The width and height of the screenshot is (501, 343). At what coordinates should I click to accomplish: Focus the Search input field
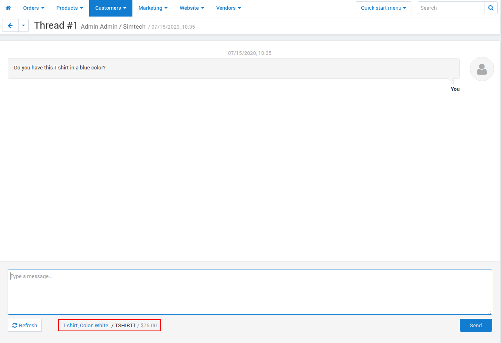coord(451,8)
